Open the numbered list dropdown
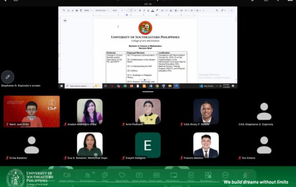Image resolution: width=296 pixels, height=187 pixels. [x=198, y=10]
